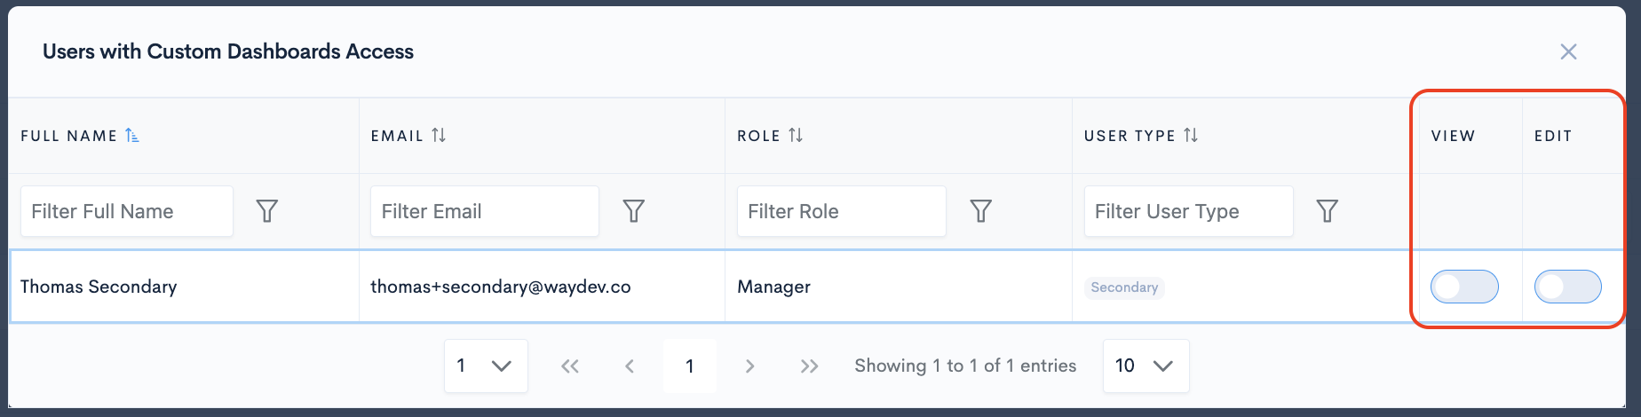Enable Edit access for Thomas Secondary

point(1567,287)
